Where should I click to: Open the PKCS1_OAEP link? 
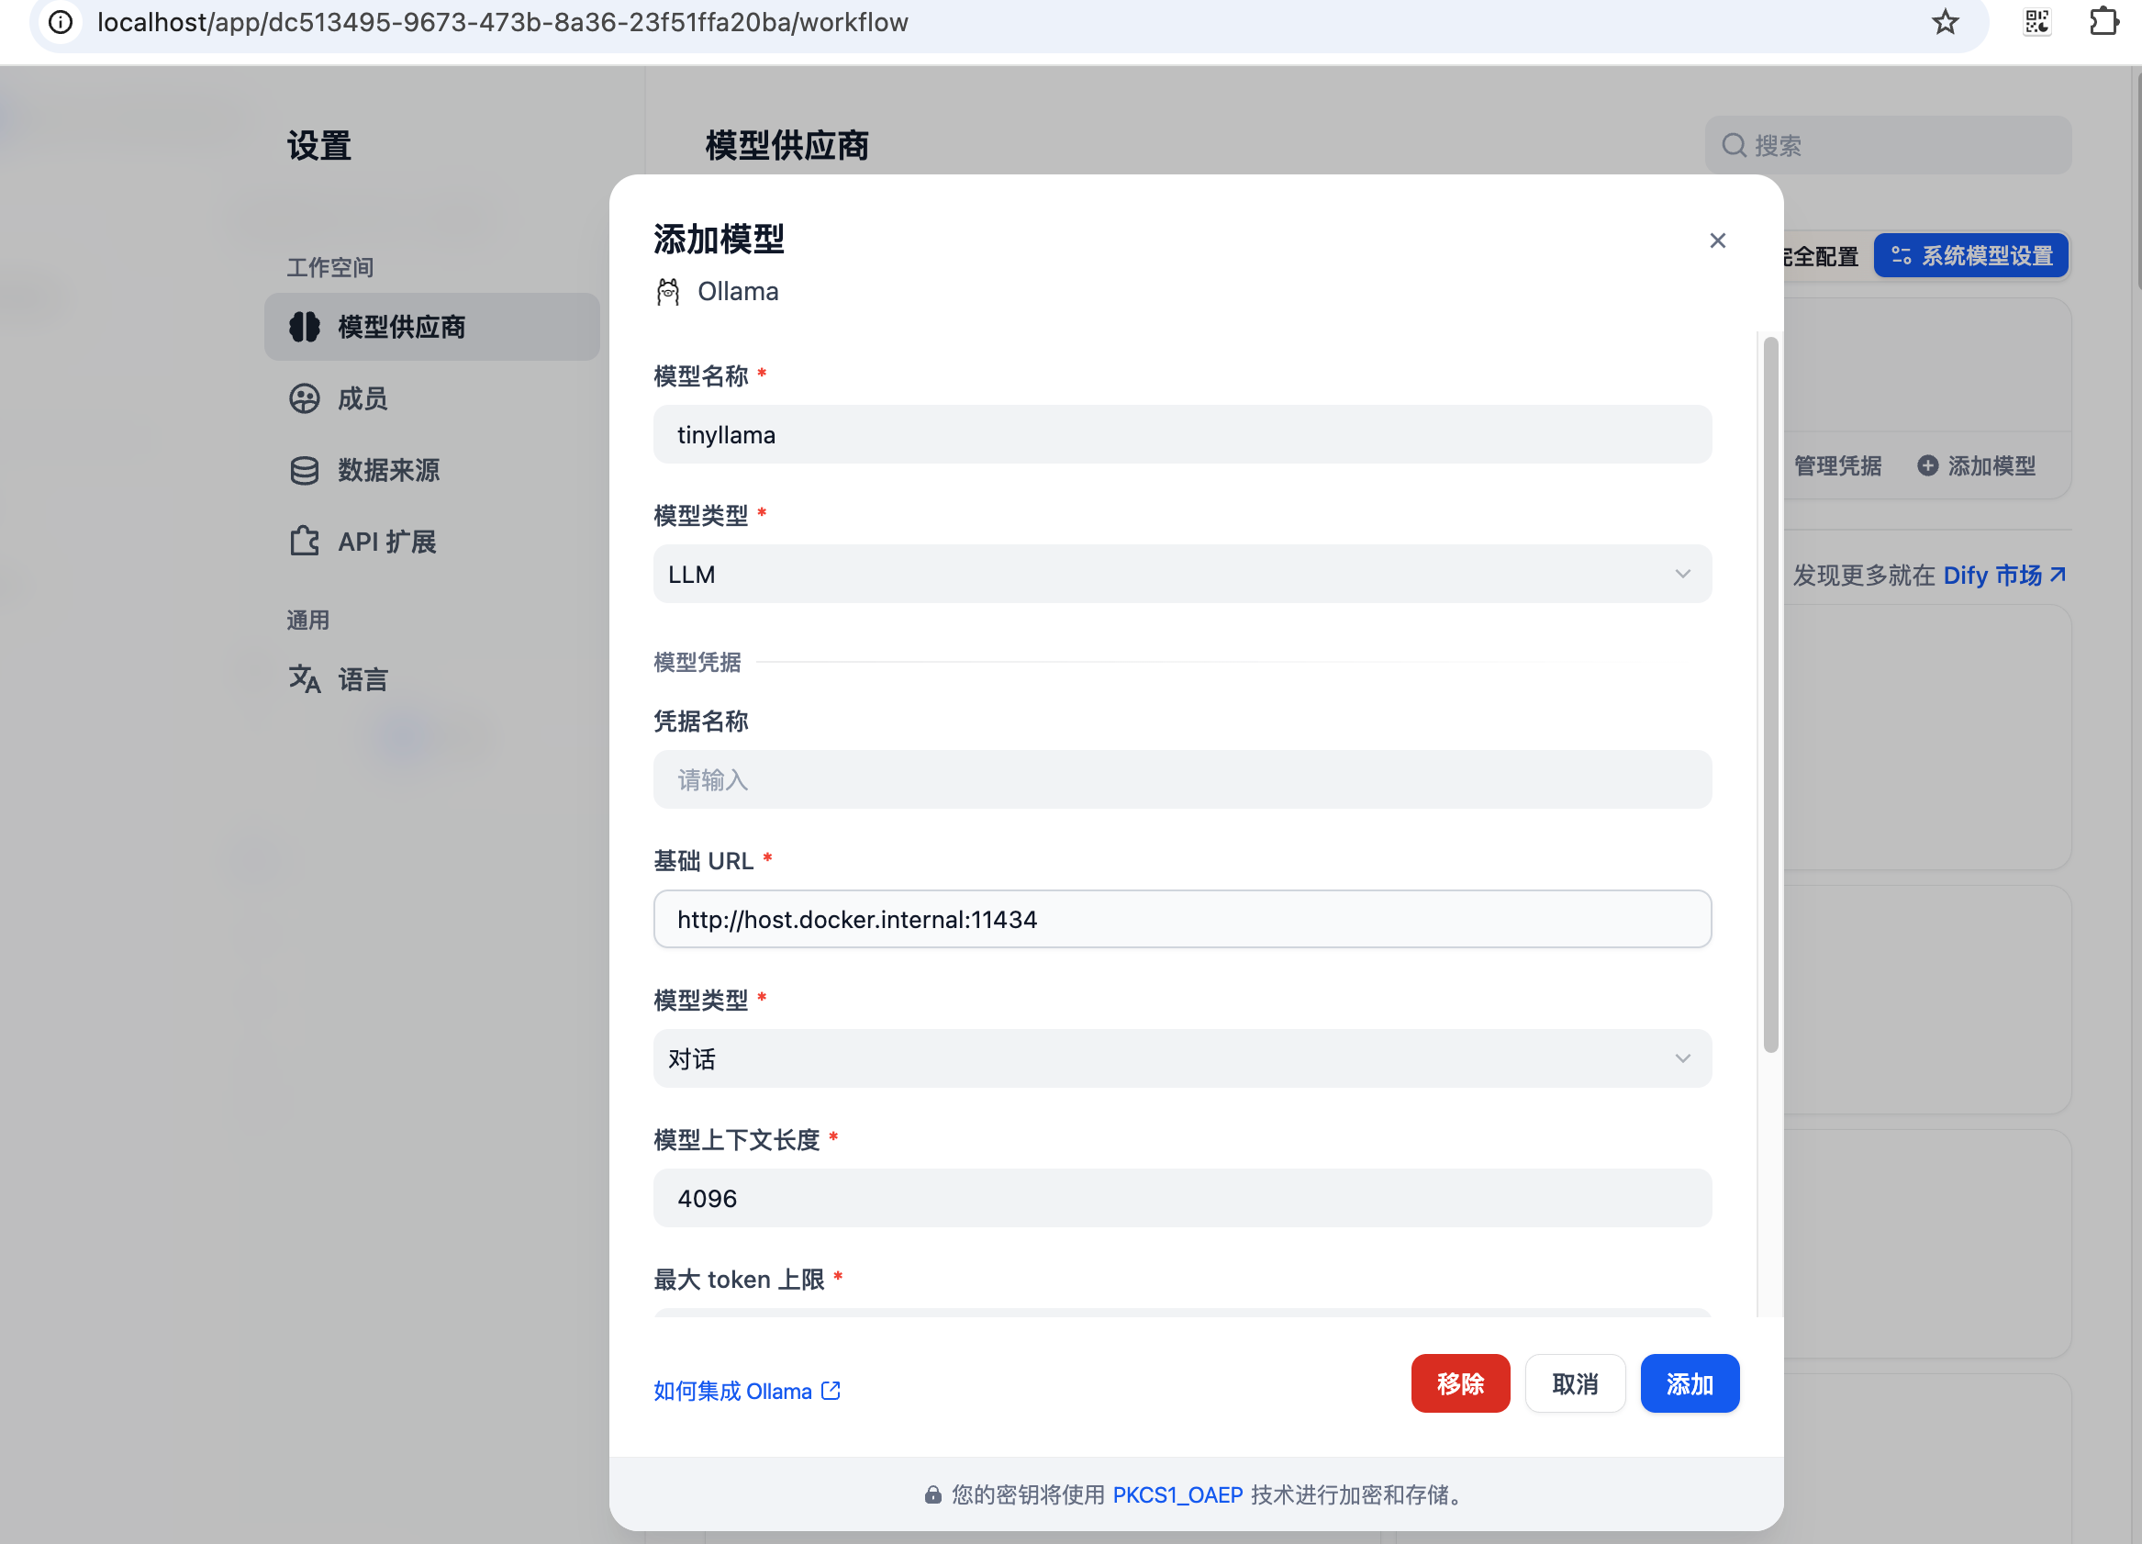coord(1177,1494)
